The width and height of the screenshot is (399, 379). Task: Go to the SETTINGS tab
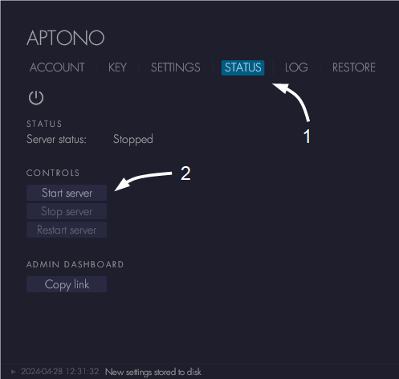176,67
